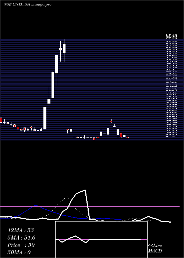Click the tallest white candlestick in the rally
The width and height of the screenshot is (184, 258).
coord(53,85)
